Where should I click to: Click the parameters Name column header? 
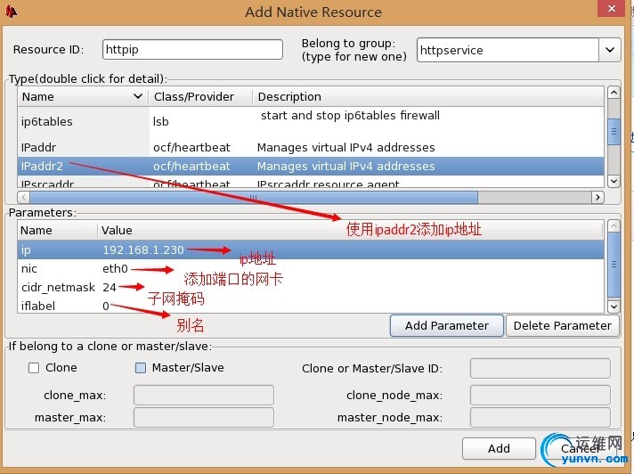tap(57, 230)
